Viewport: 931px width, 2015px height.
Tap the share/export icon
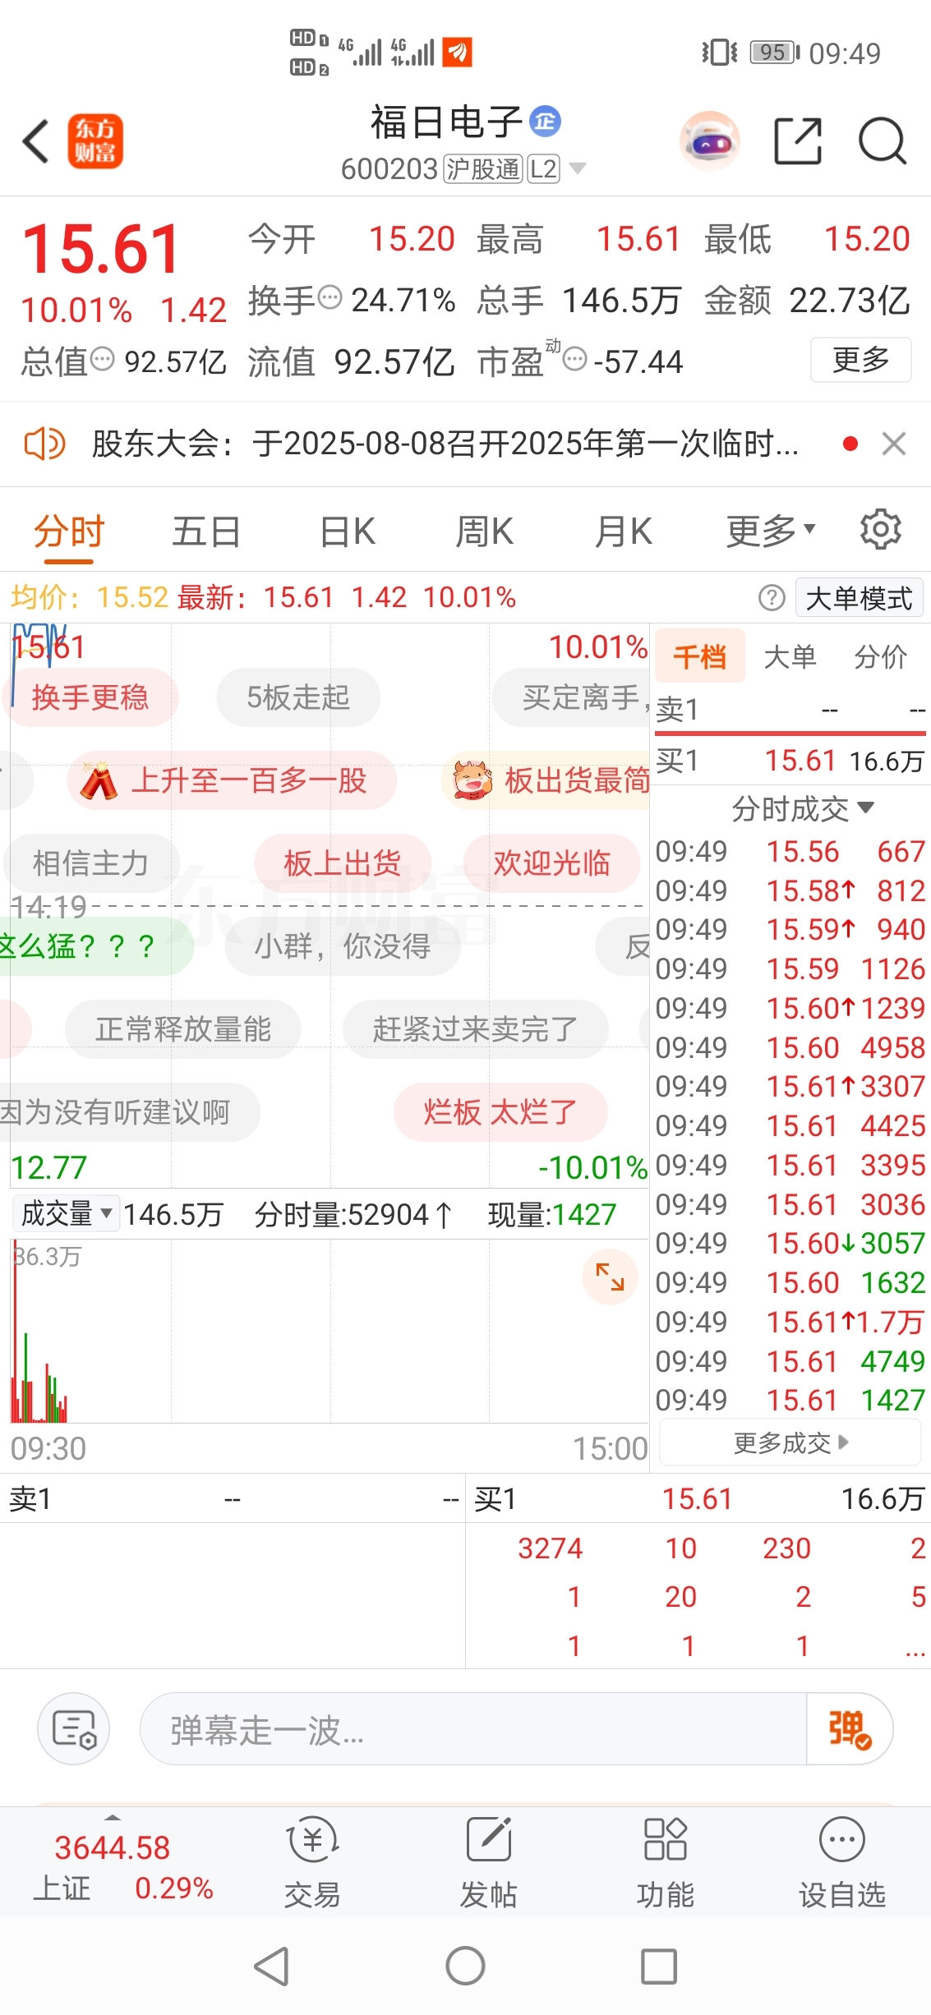point(798,141)
